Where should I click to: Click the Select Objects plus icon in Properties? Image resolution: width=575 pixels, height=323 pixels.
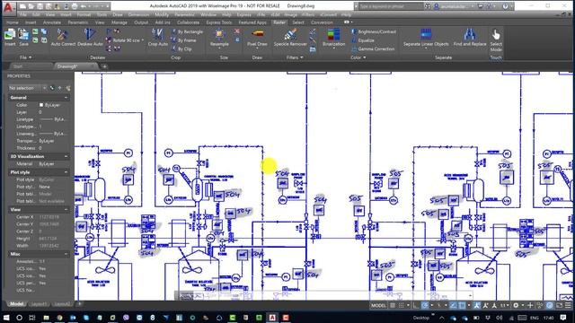[x=60, y=88]
